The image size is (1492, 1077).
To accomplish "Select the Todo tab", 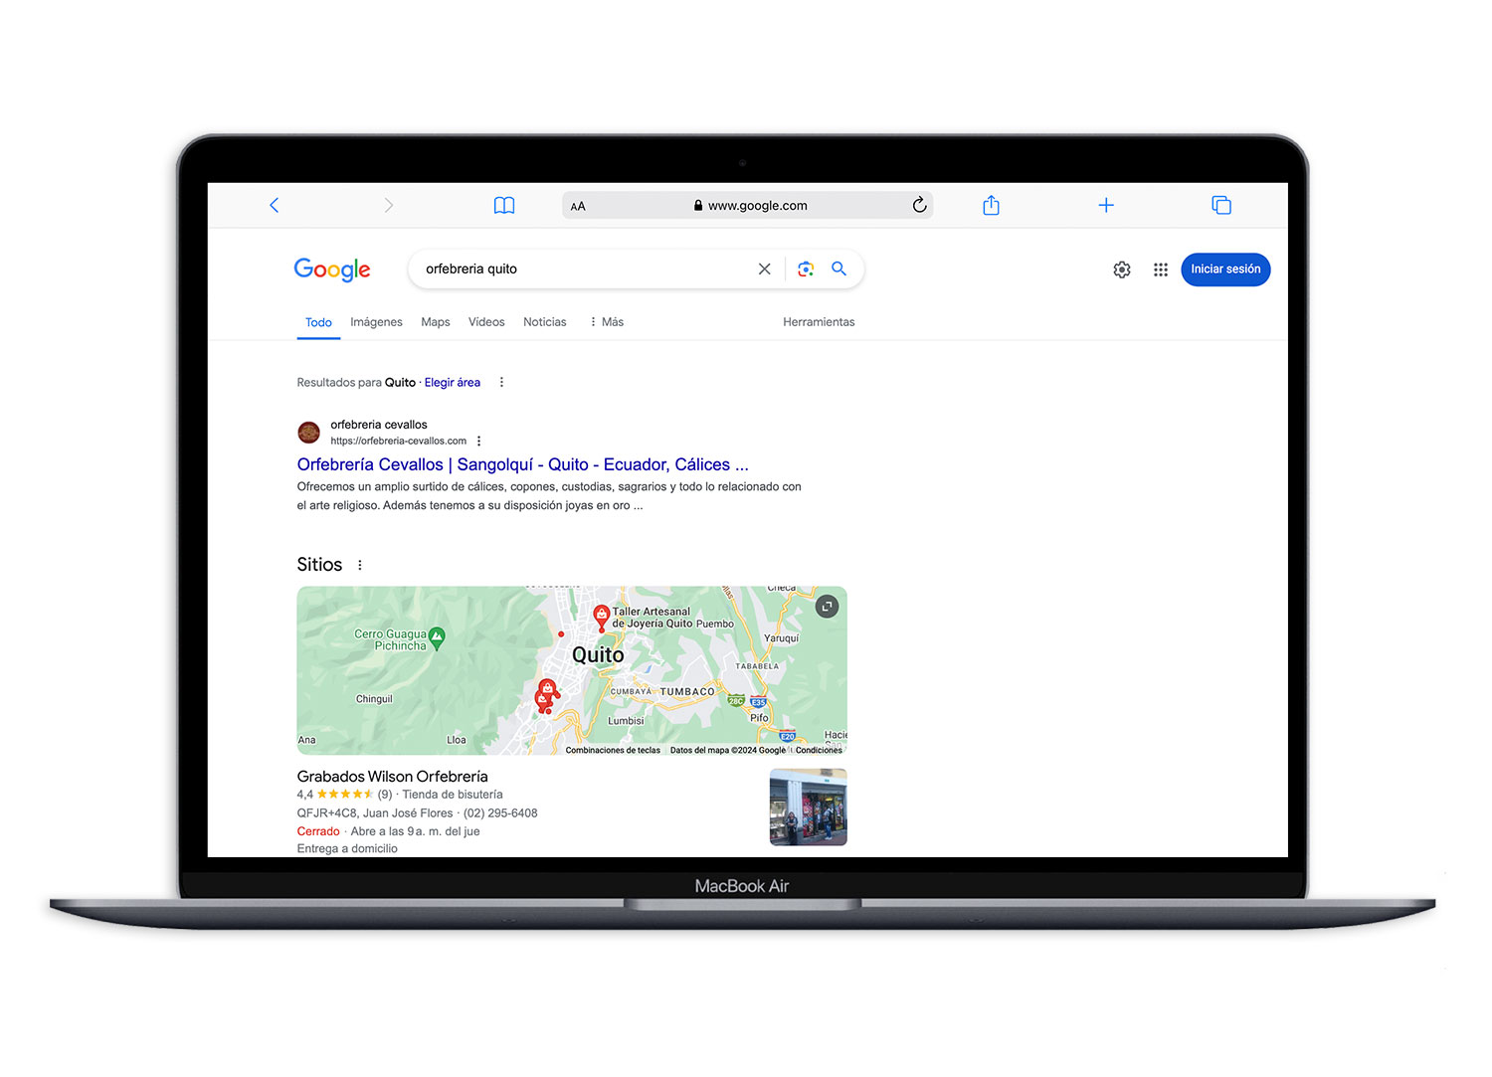I will (x=318, y=322).
